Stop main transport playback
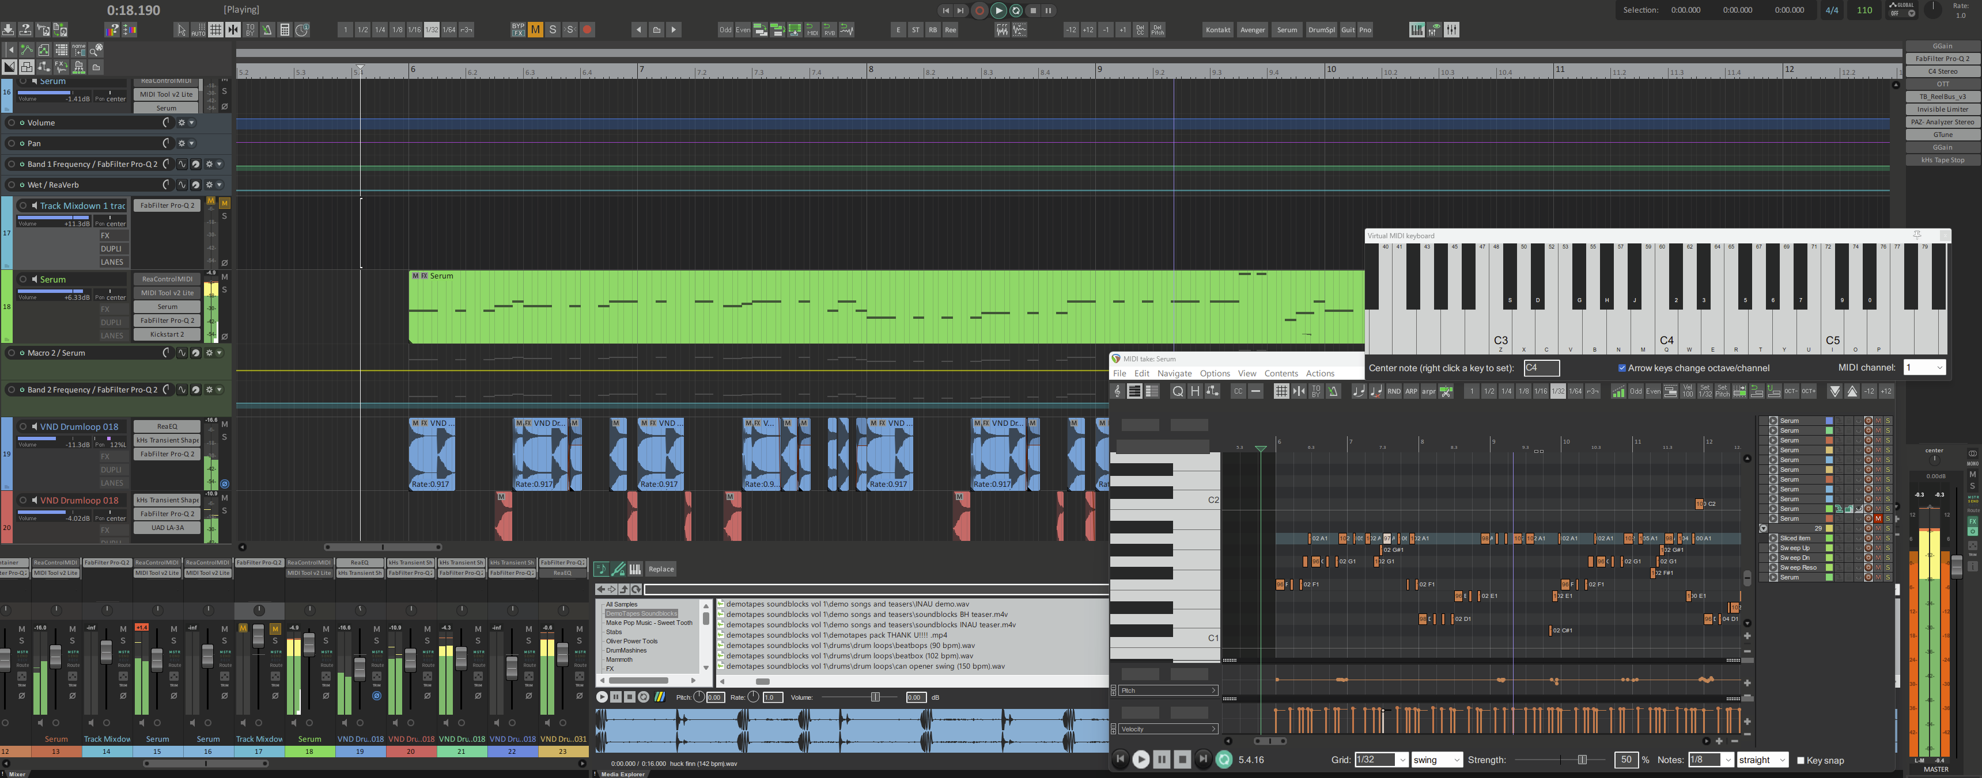The image size is (1982, 778). (x=1033, y=11)
